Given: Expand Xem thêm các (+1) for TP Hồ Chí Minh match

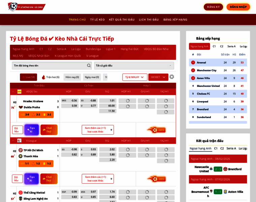Looking at the screenshot, I should (x=98, y=179).
